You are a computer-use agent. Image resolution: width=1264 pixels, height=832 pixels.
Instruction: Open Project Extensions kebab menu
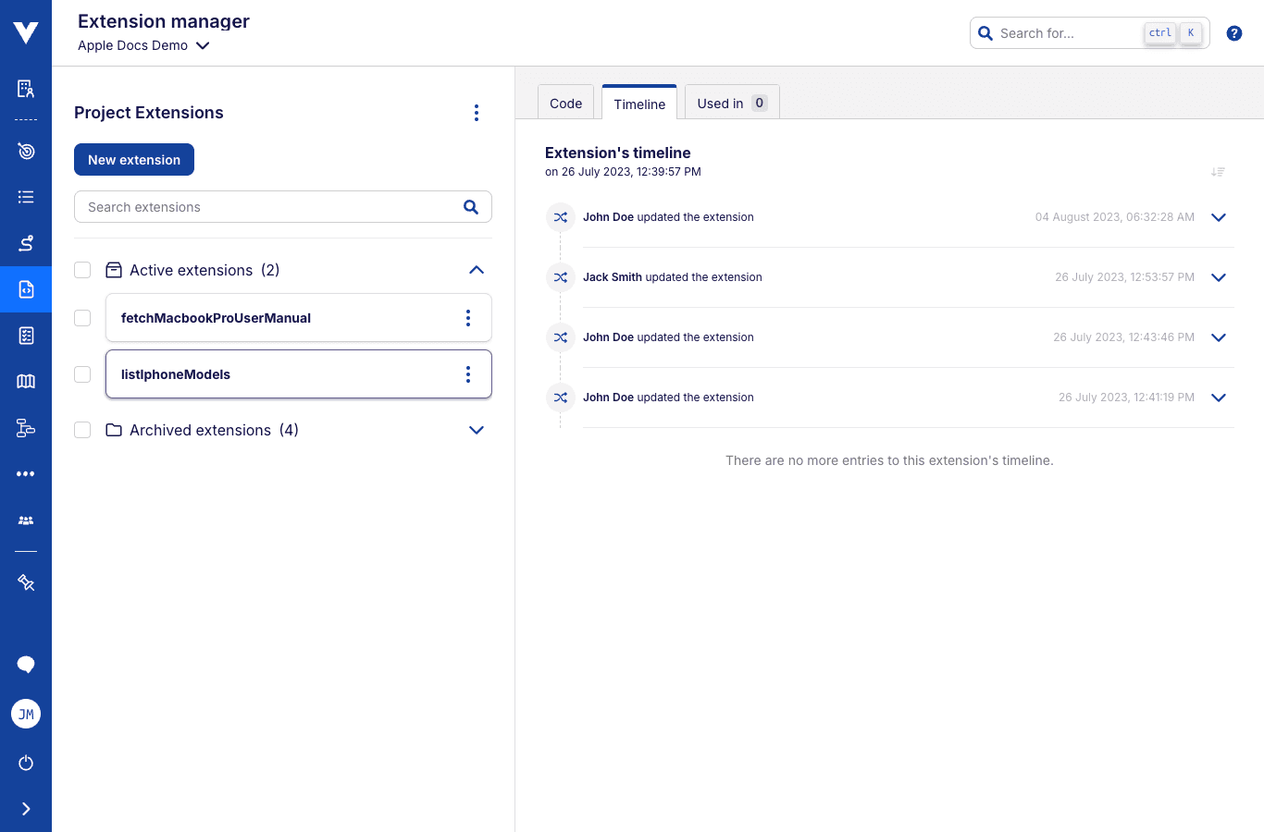(477, 113)
